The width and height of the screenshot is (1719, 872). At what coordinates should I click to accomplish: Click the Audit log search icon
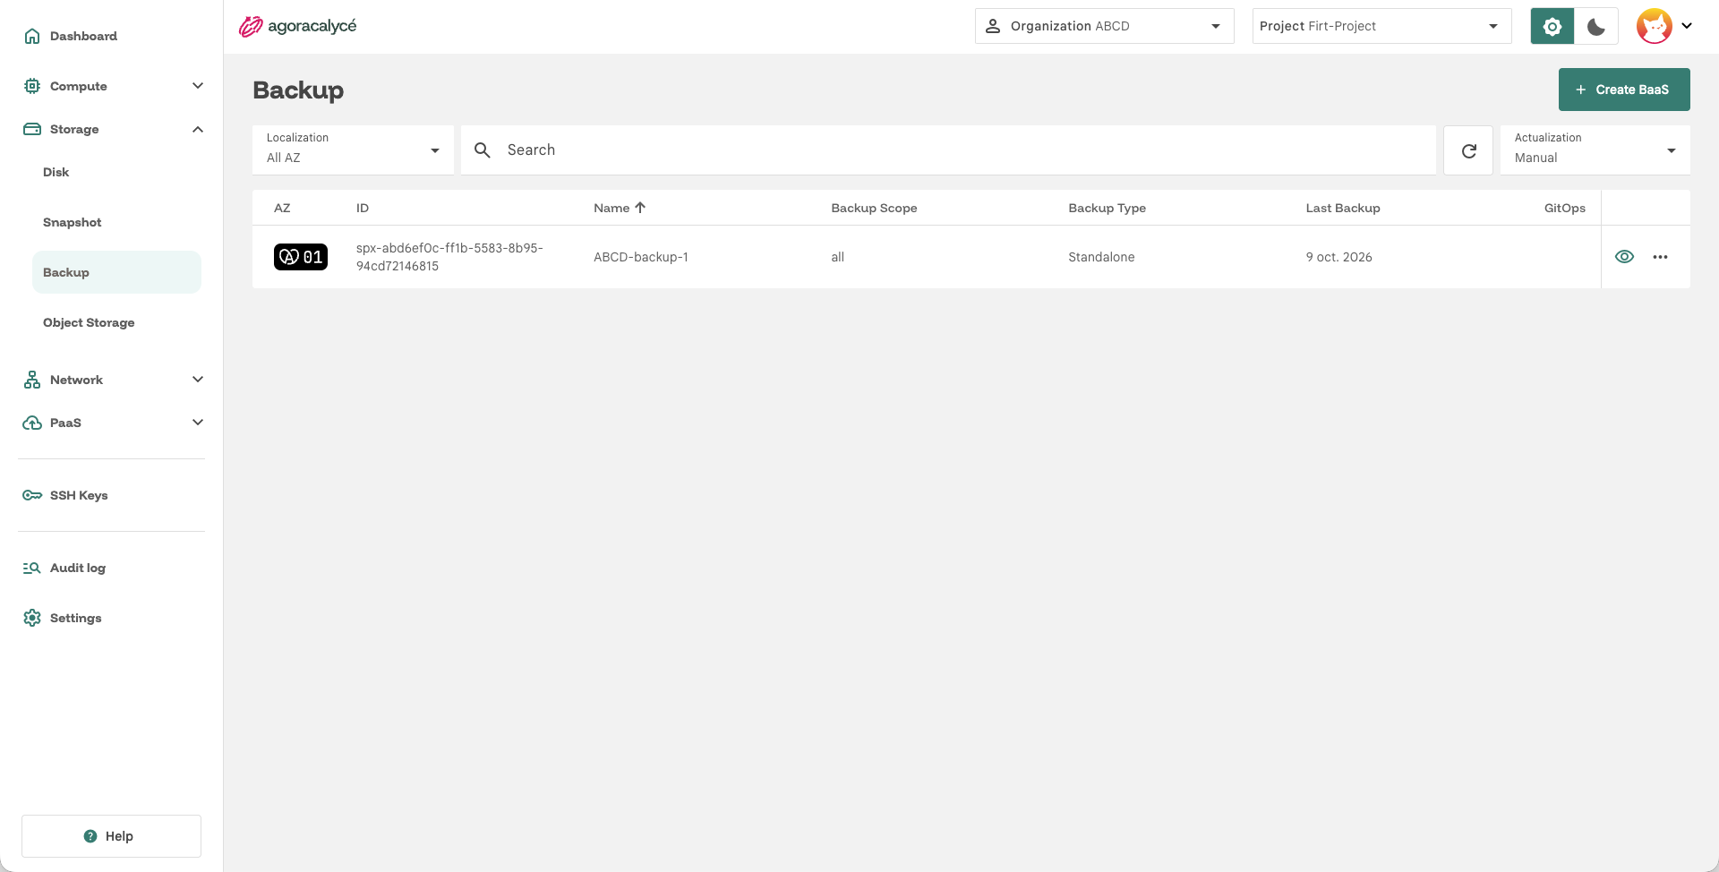point(32,568)
